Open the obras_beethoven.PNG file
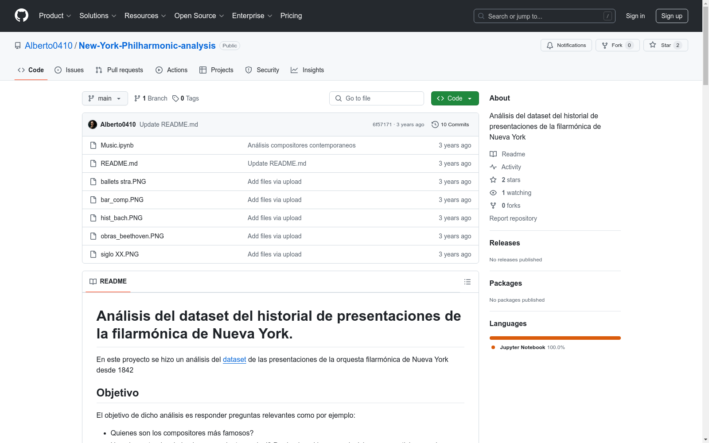709x443 pixels. pyautogui.click(x=132, y=236)
